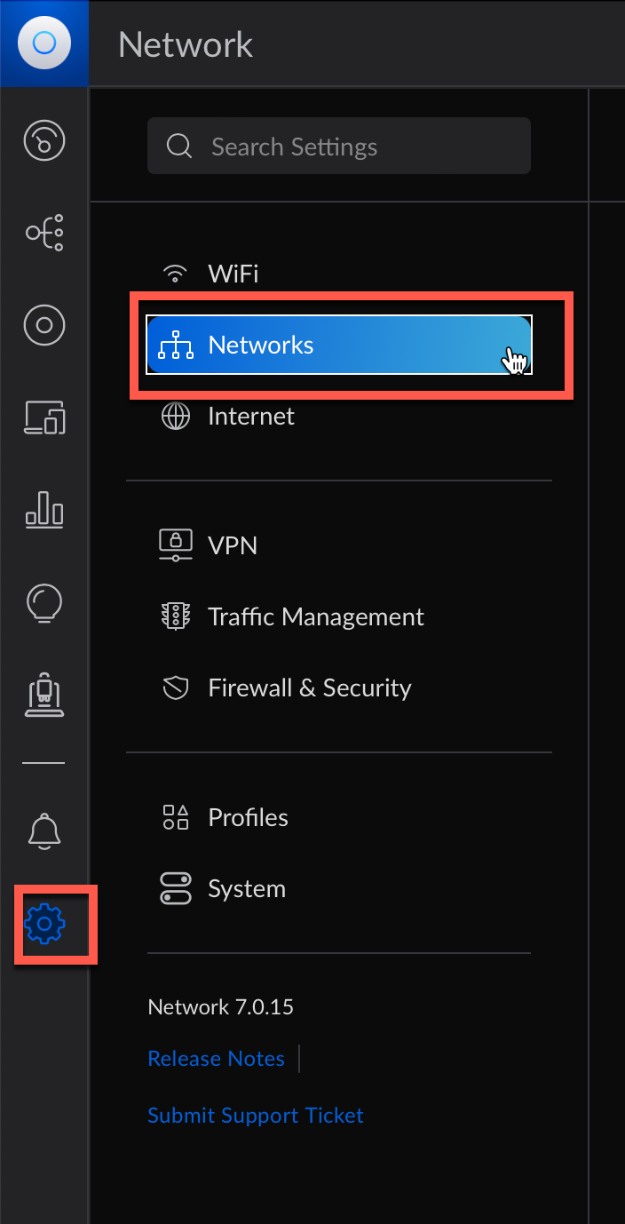
Task: Open the Topology icon in sidebar
Action: point(44,233)
